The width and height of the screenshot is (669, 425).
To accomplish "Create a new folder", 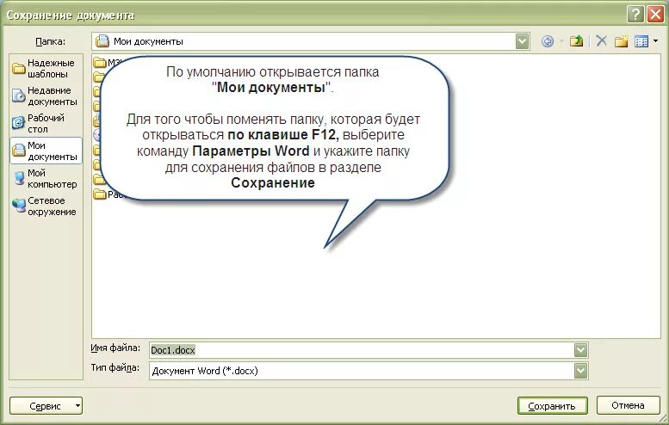I will (x=622, y=41).
